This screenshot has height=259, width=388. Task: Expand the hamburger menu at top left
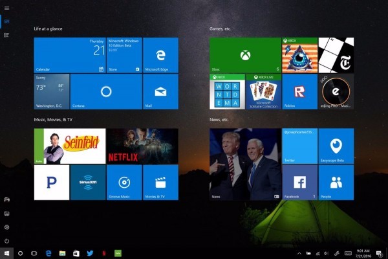[x=6, y=7]
